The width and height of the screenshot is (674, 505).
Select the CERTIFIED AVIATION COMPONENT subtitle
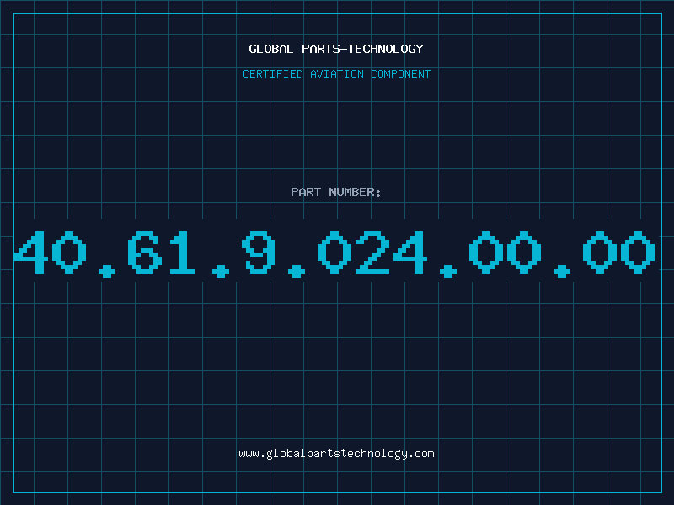click(336, 74)
